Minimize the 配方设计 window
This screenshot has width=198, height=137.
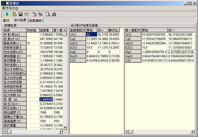[x=185, y=3]
